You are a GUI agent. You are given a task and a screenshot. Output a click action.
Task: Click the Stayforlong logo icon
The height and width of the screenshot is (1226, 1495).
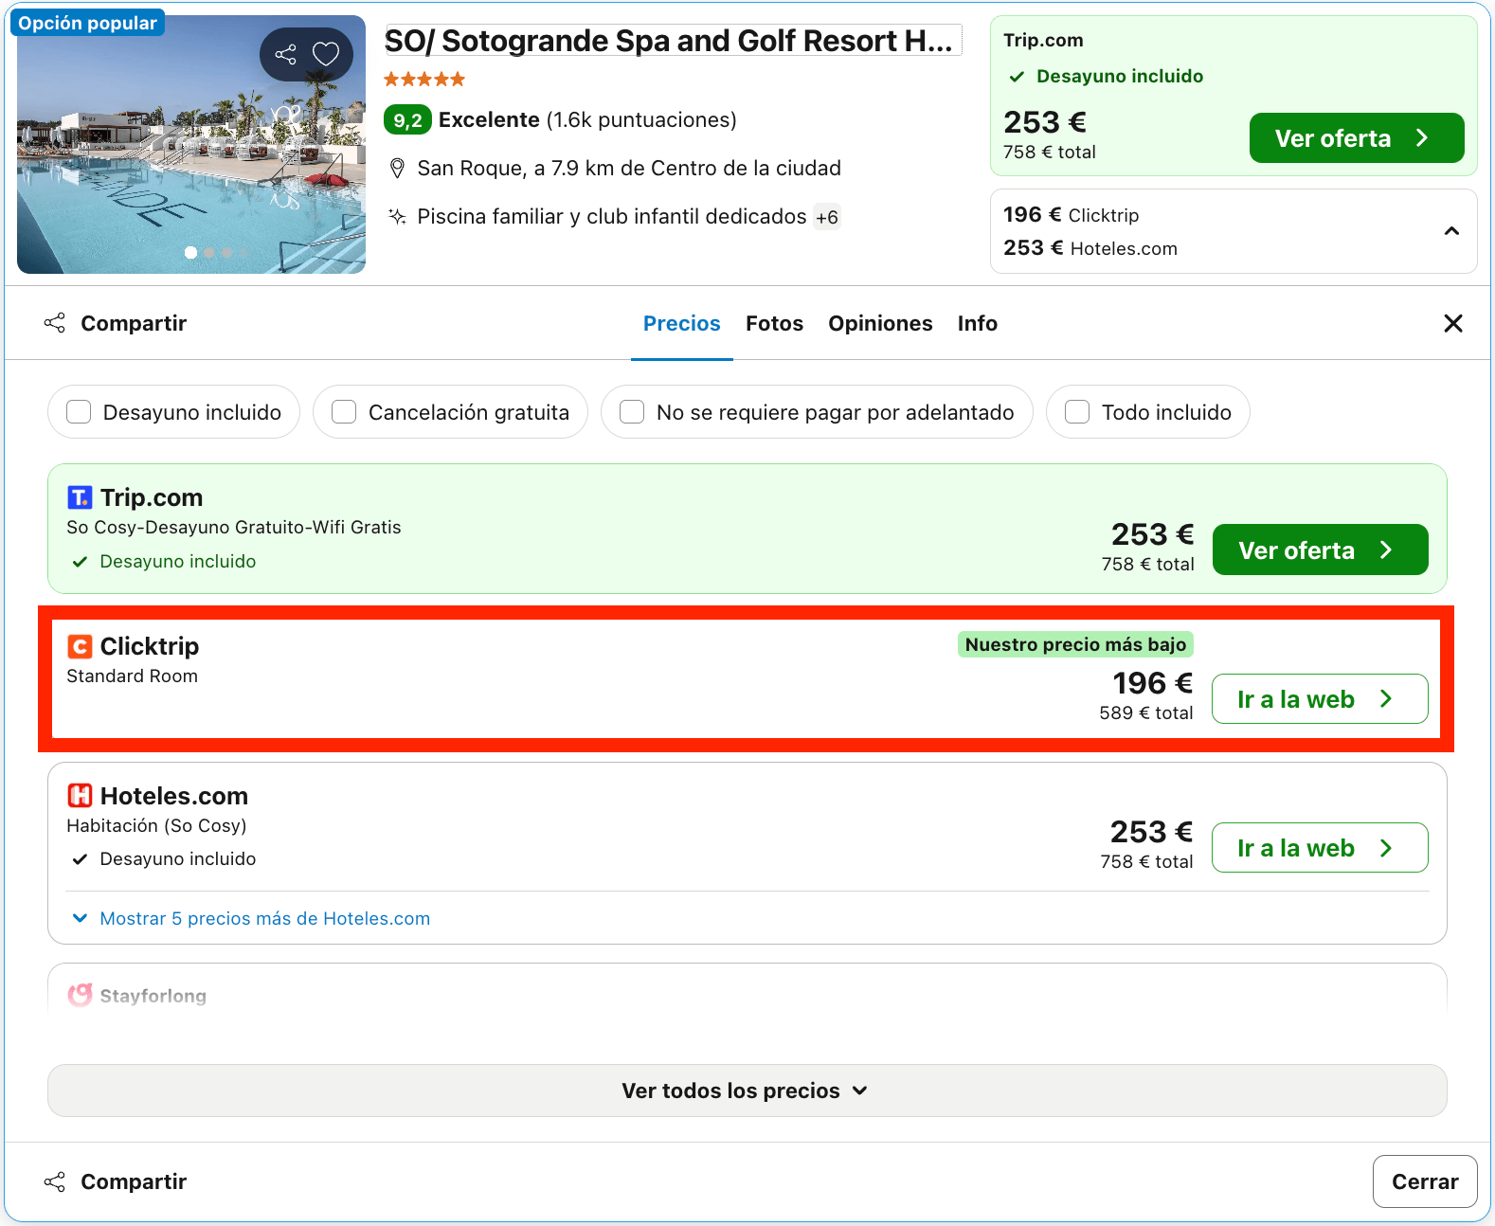pos(80,995)
